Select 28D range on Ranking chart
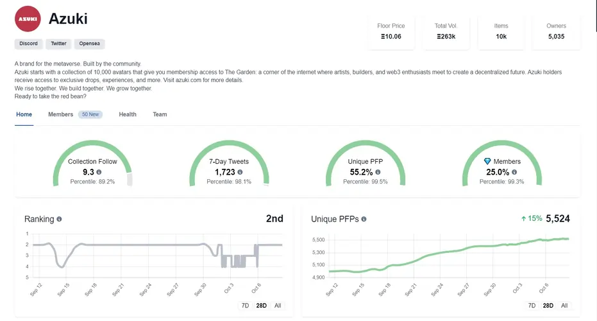Screen dimensions: 597x321 tap(261, 306)
